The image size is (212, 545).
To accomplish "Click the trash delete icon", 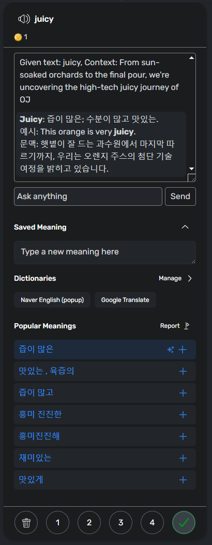I will click(26, 522).
